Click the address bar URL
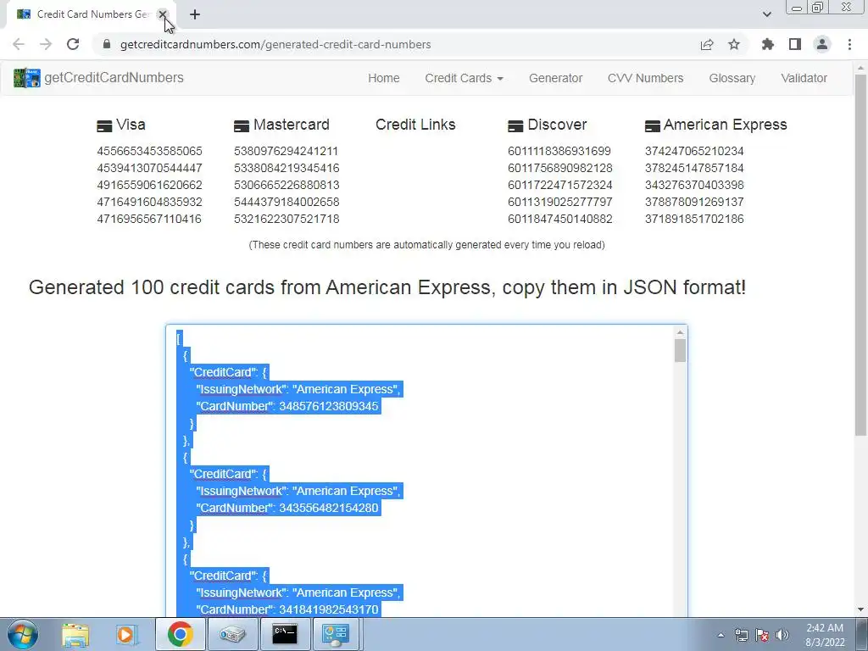This screenshot has height=651, width=868. [275, 44]
